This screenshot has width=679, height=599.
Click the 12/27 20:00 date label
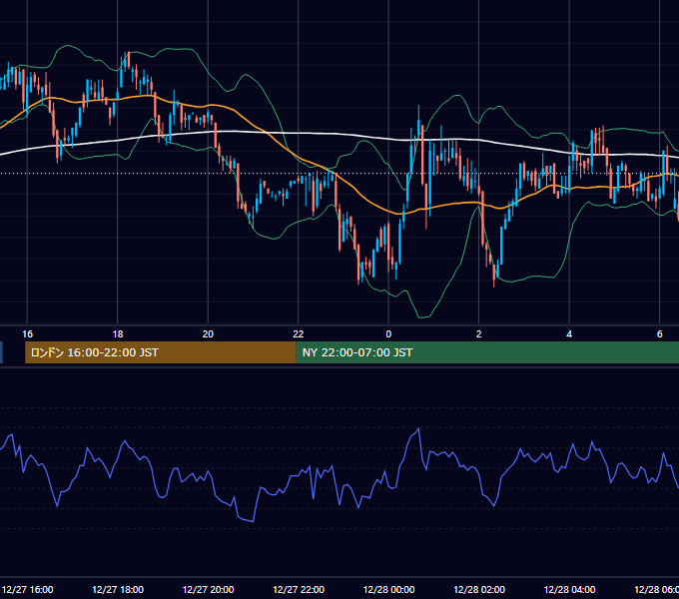[x=208, y=589]
